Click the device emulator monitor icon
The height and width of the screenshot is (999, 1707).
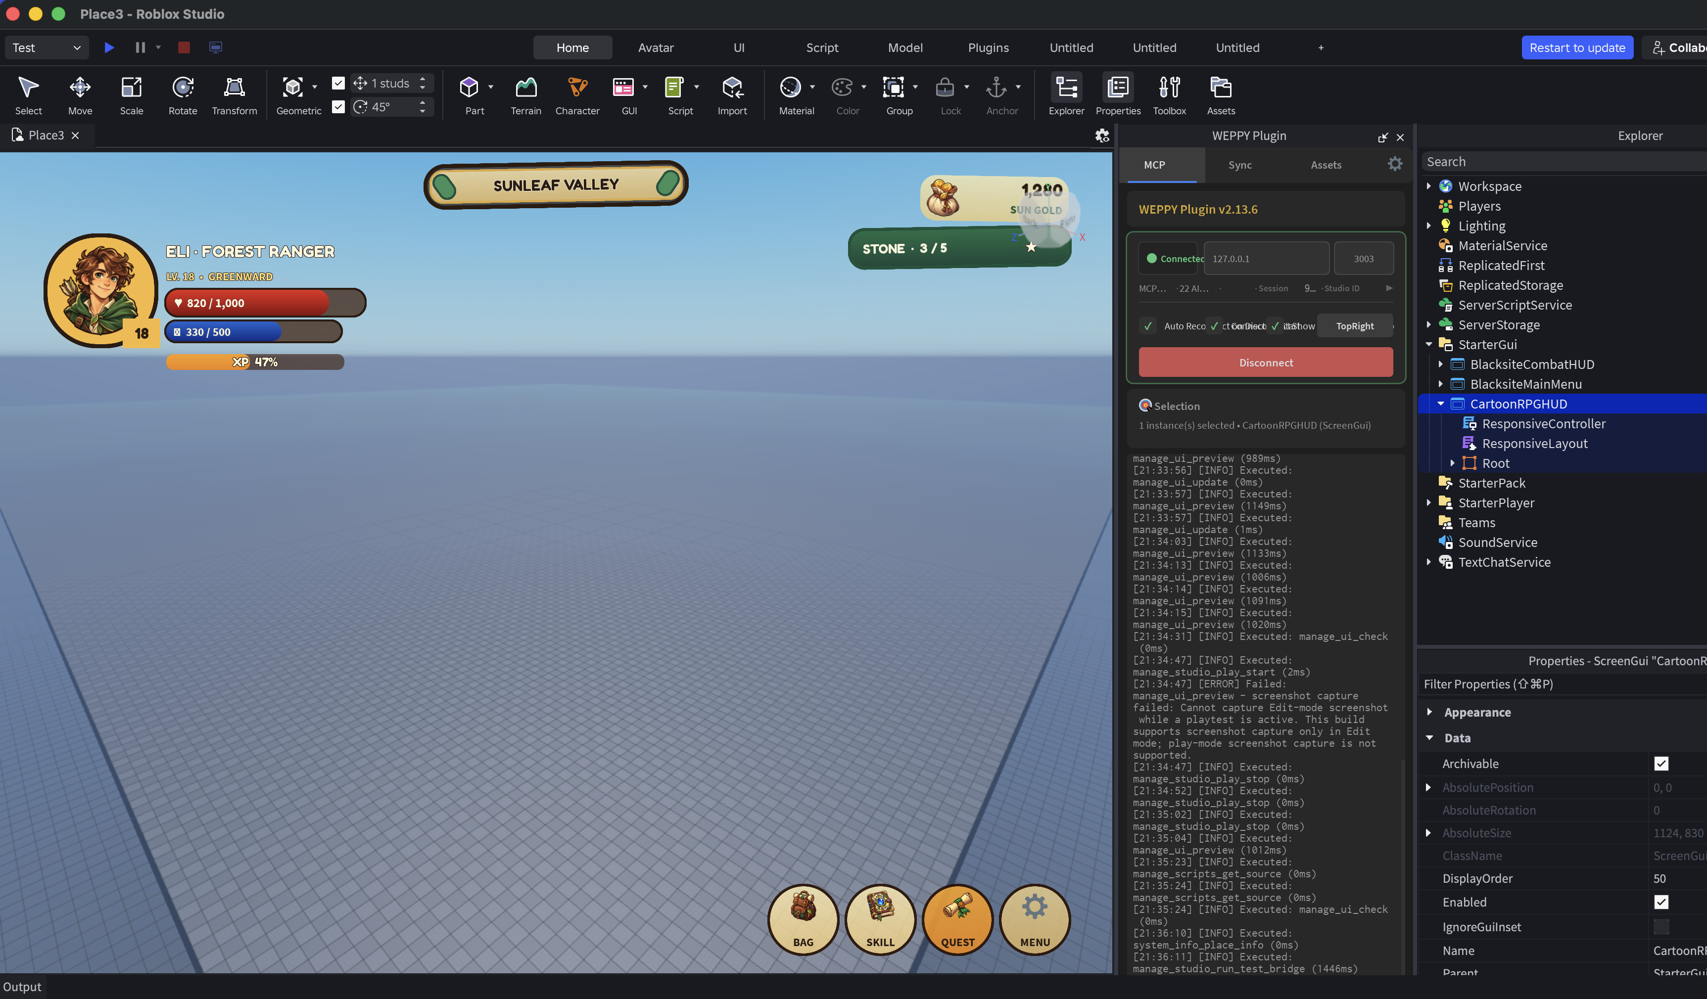pos(215,47)
